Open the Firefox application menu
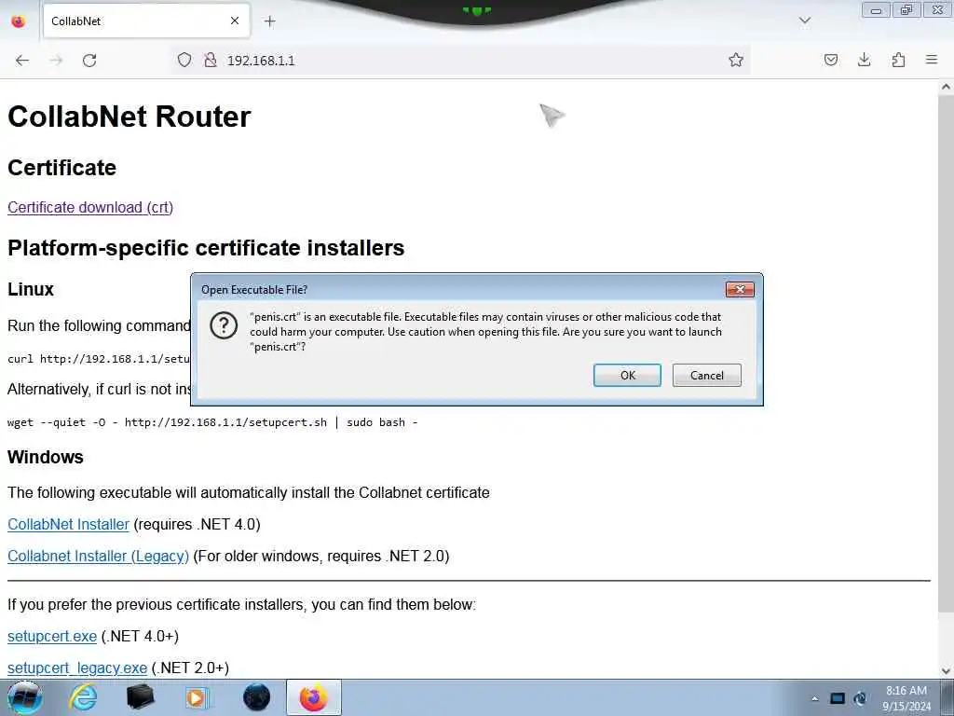Screen dimensions: 954x716 tap(932, 60)
